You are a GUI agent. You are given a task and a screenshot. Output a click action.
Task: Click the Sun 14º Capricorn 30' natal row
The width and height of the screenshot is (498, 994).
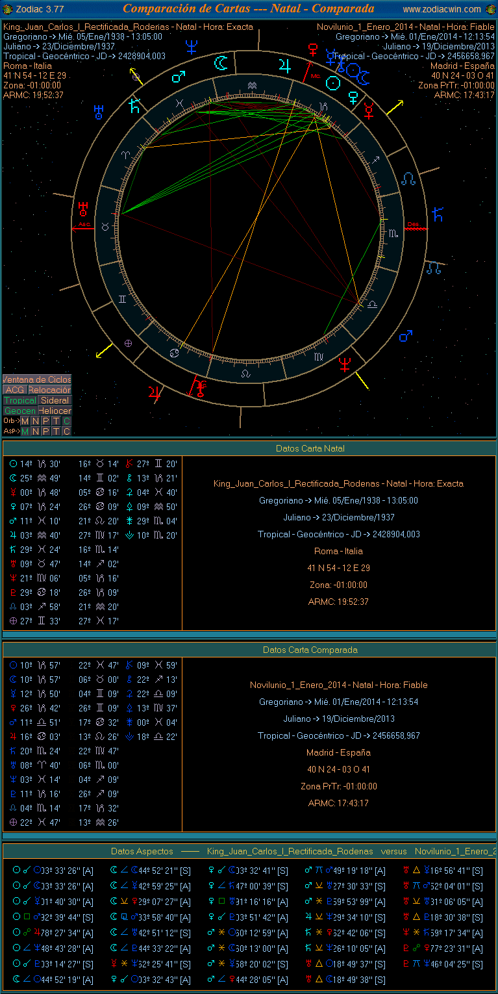36,464
